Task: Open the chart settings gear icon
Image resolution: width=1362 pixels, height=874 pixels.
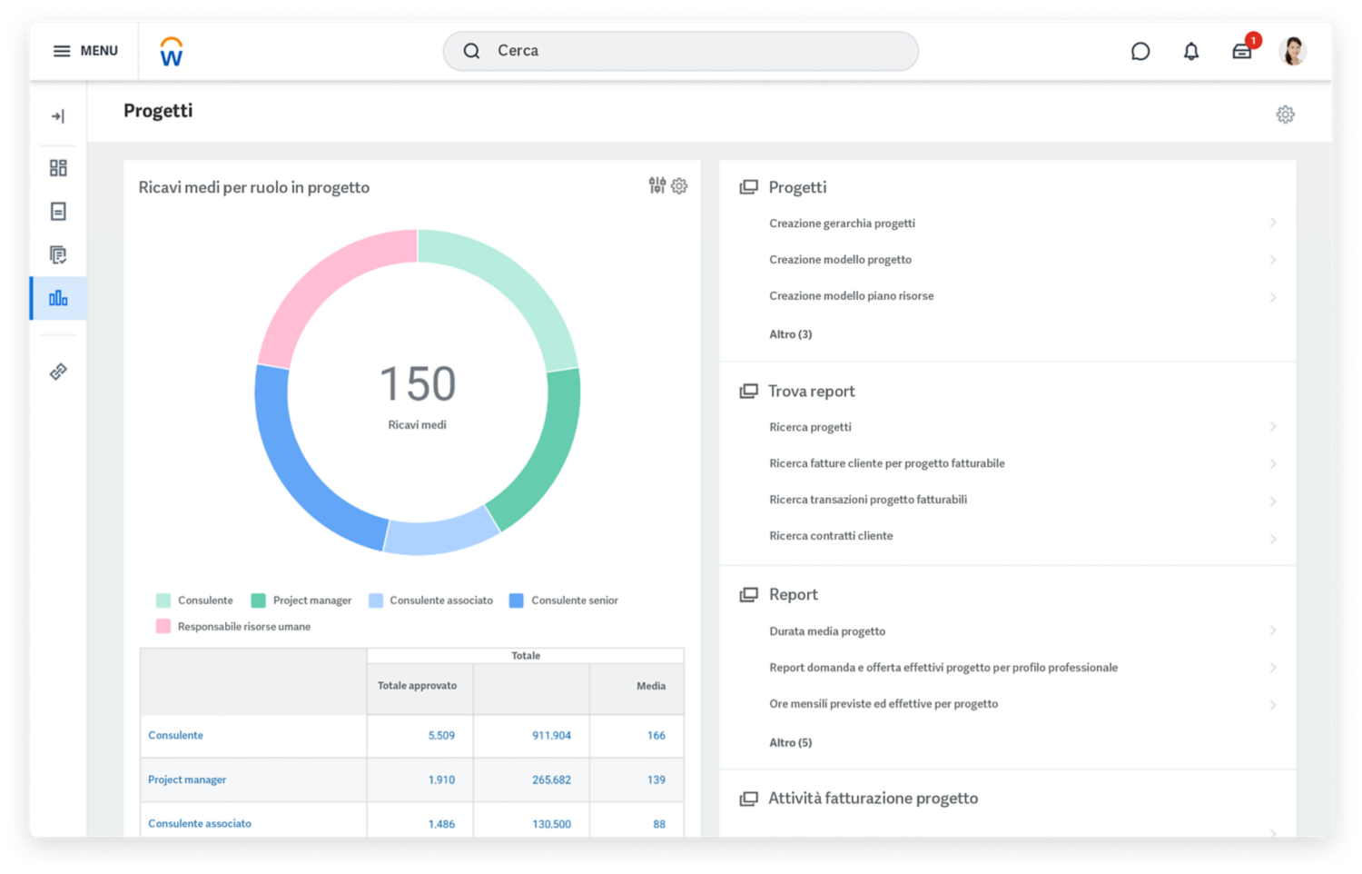Action: click(x=679, y=186)
